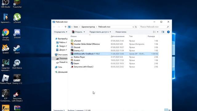
Task: Select the Steam shortcut file row
Action: [x=114, y=64]
